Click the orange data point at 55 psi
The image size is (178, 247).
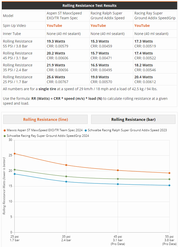click(169, 173)
